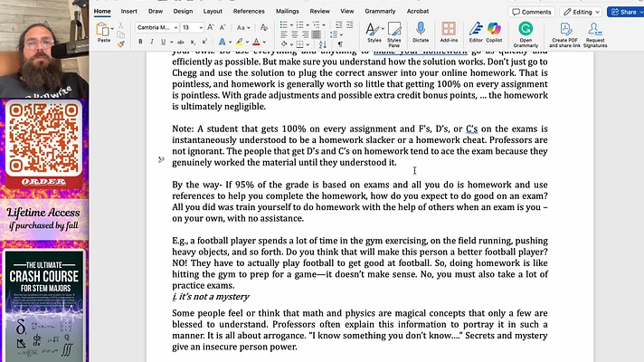Image resolution: width=644 pixels, height=362 pixels.
Task: Click the Paste clipboard icon
Action: tap(102, 30)
